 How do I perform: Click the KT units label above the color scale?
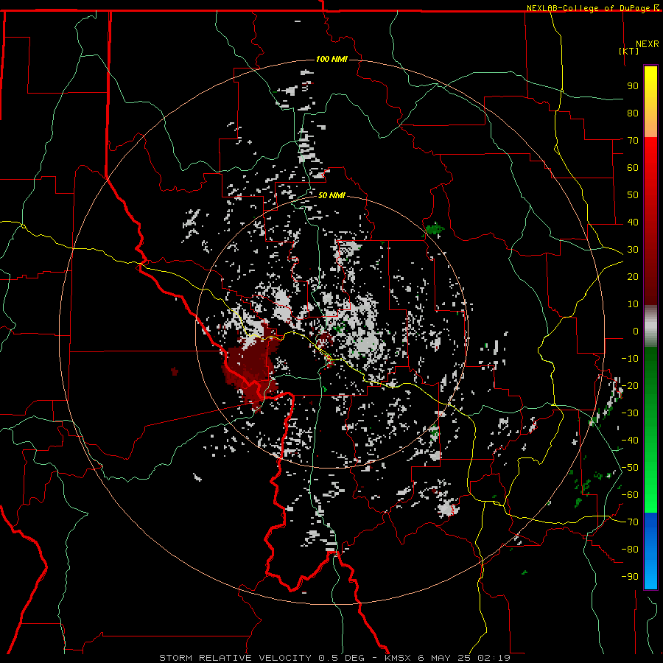point(628,51)
